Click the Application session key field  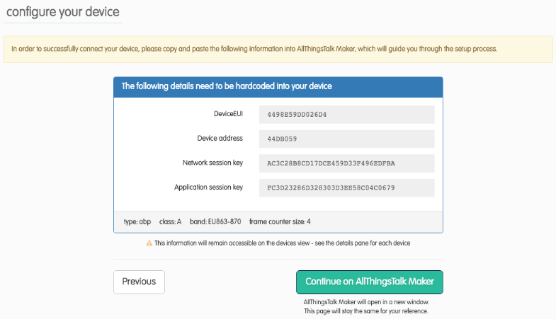tap(346, 187)
